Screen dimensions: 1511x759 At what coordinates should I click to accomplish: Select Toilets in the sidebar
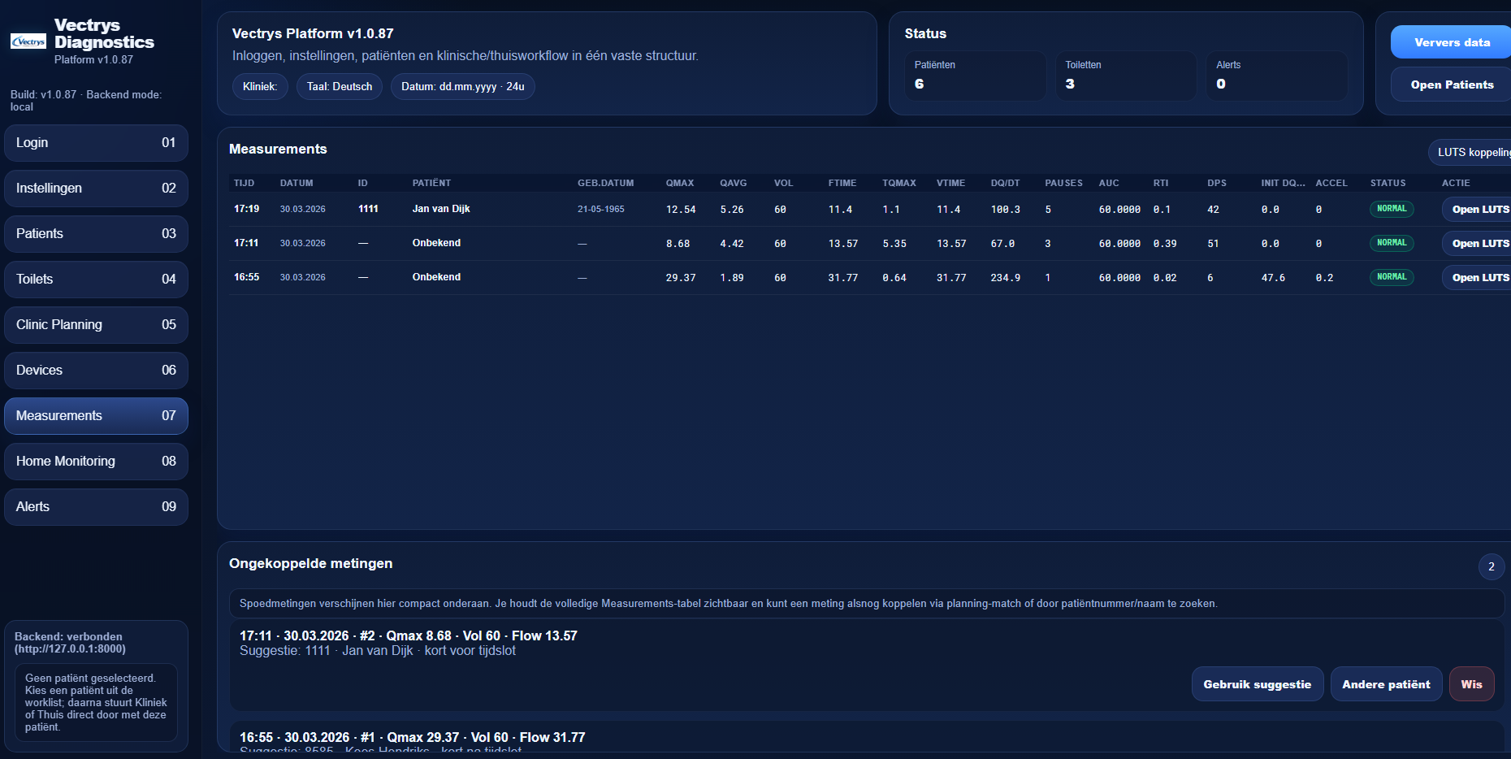[96, 280]
